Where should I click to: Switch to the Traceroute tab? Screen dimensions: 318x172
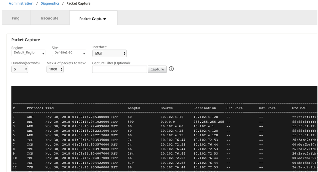coord(49,18)
